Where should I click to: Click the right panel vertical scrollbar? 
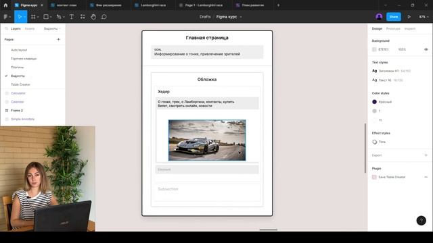[365, 148]
